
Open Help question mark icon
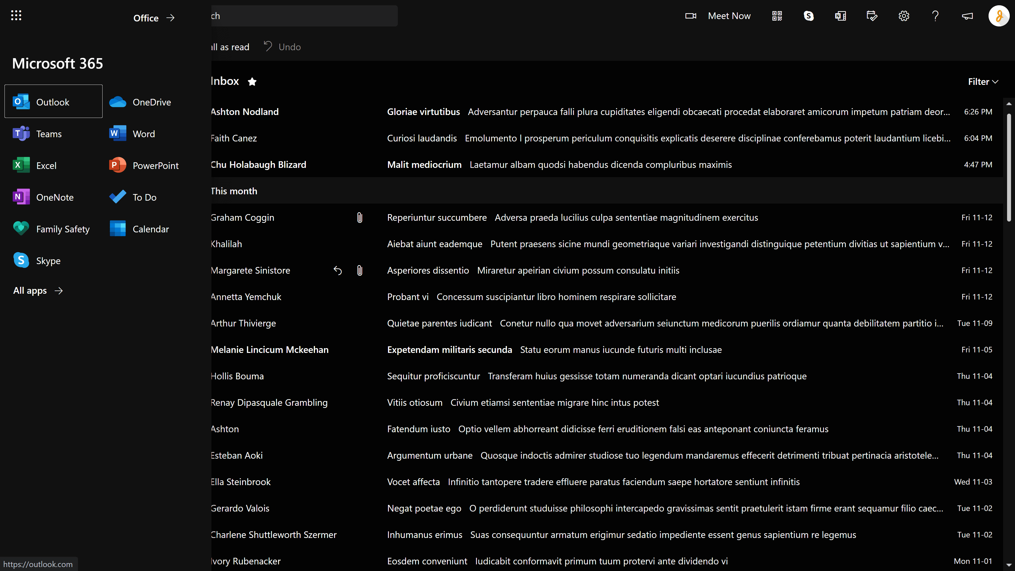935,16
